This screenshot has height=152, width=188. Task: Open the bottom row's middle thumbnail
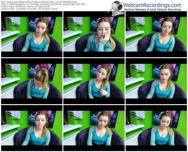(x=94, y=128)
